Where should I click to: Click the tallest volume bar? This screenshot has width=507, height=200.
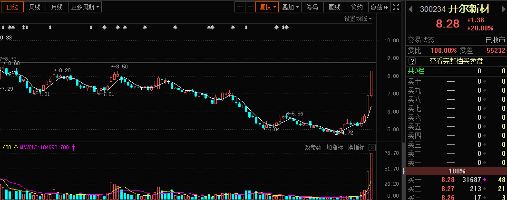coord(371,176)
